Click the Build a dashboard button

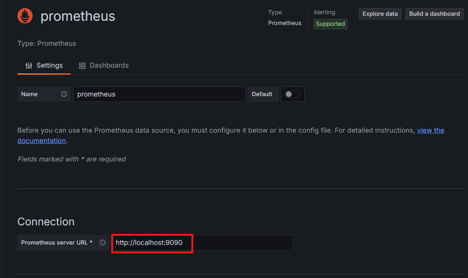click(x=435, y=14)
